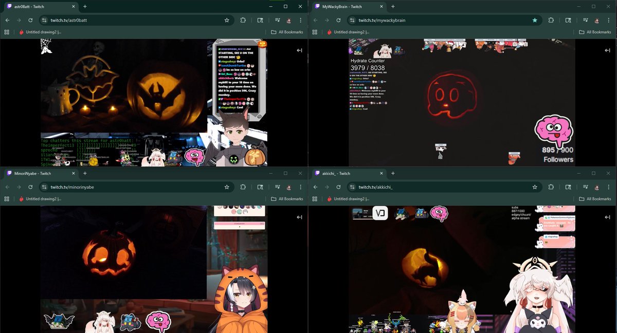Open Untitled drawing2 bookmark in astr0Batt window
Screen dimensions: 617x333
coord(41,32)
